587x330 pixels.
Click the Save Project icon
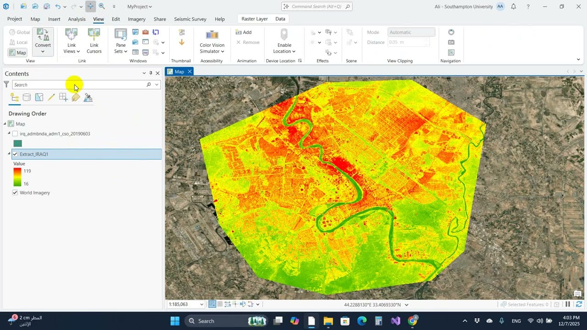coord(47,6)
